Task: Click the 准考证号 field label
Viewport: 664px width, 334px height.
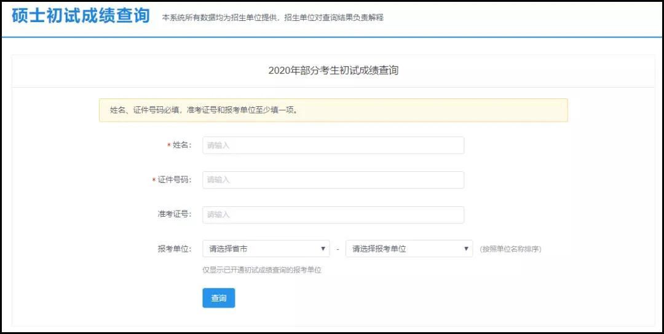Action: [175, 214]
